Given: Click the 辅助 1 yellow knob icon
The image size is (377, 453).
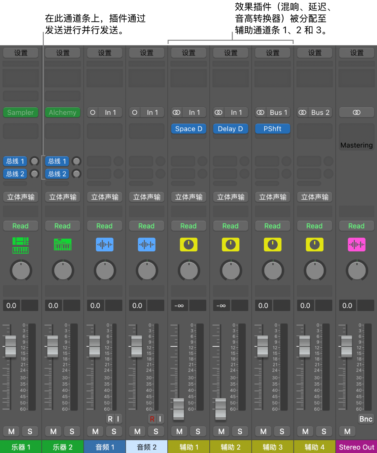Looking at the screenshot, I should (188, 245).
